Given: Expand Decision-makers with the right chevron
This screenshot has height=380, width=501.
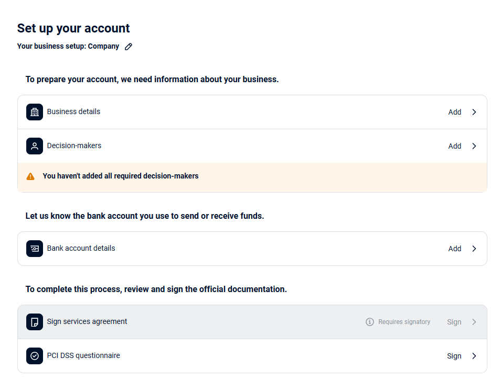Looking at the screenshot, I should coord(474,146).
